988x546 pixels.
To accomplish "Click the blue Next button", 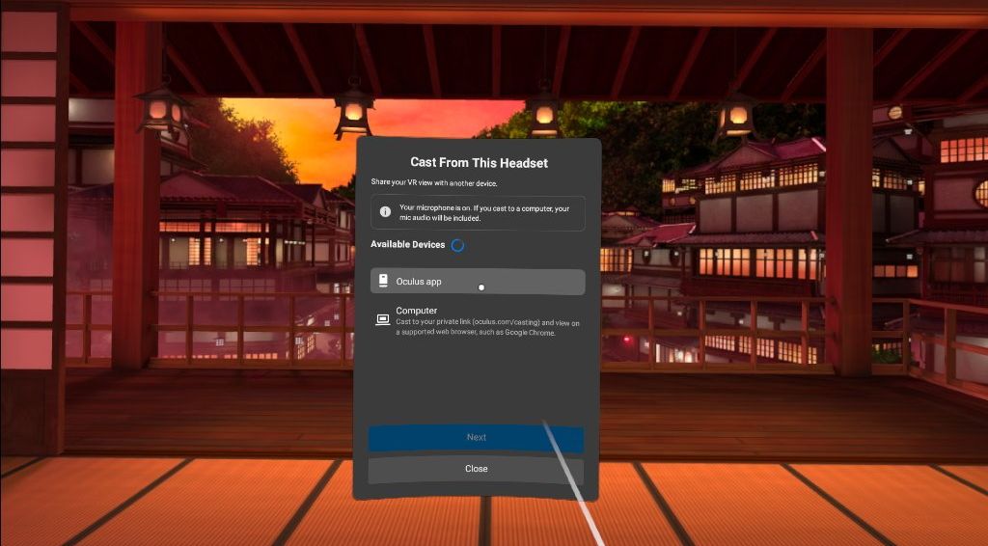I will [x=476, y=438].
